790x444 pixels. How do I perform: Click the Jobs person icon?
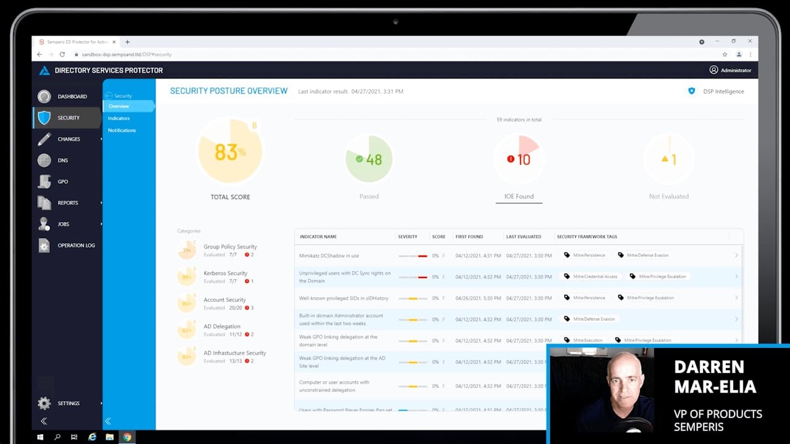pyautogui.click(x=44, y=224)
